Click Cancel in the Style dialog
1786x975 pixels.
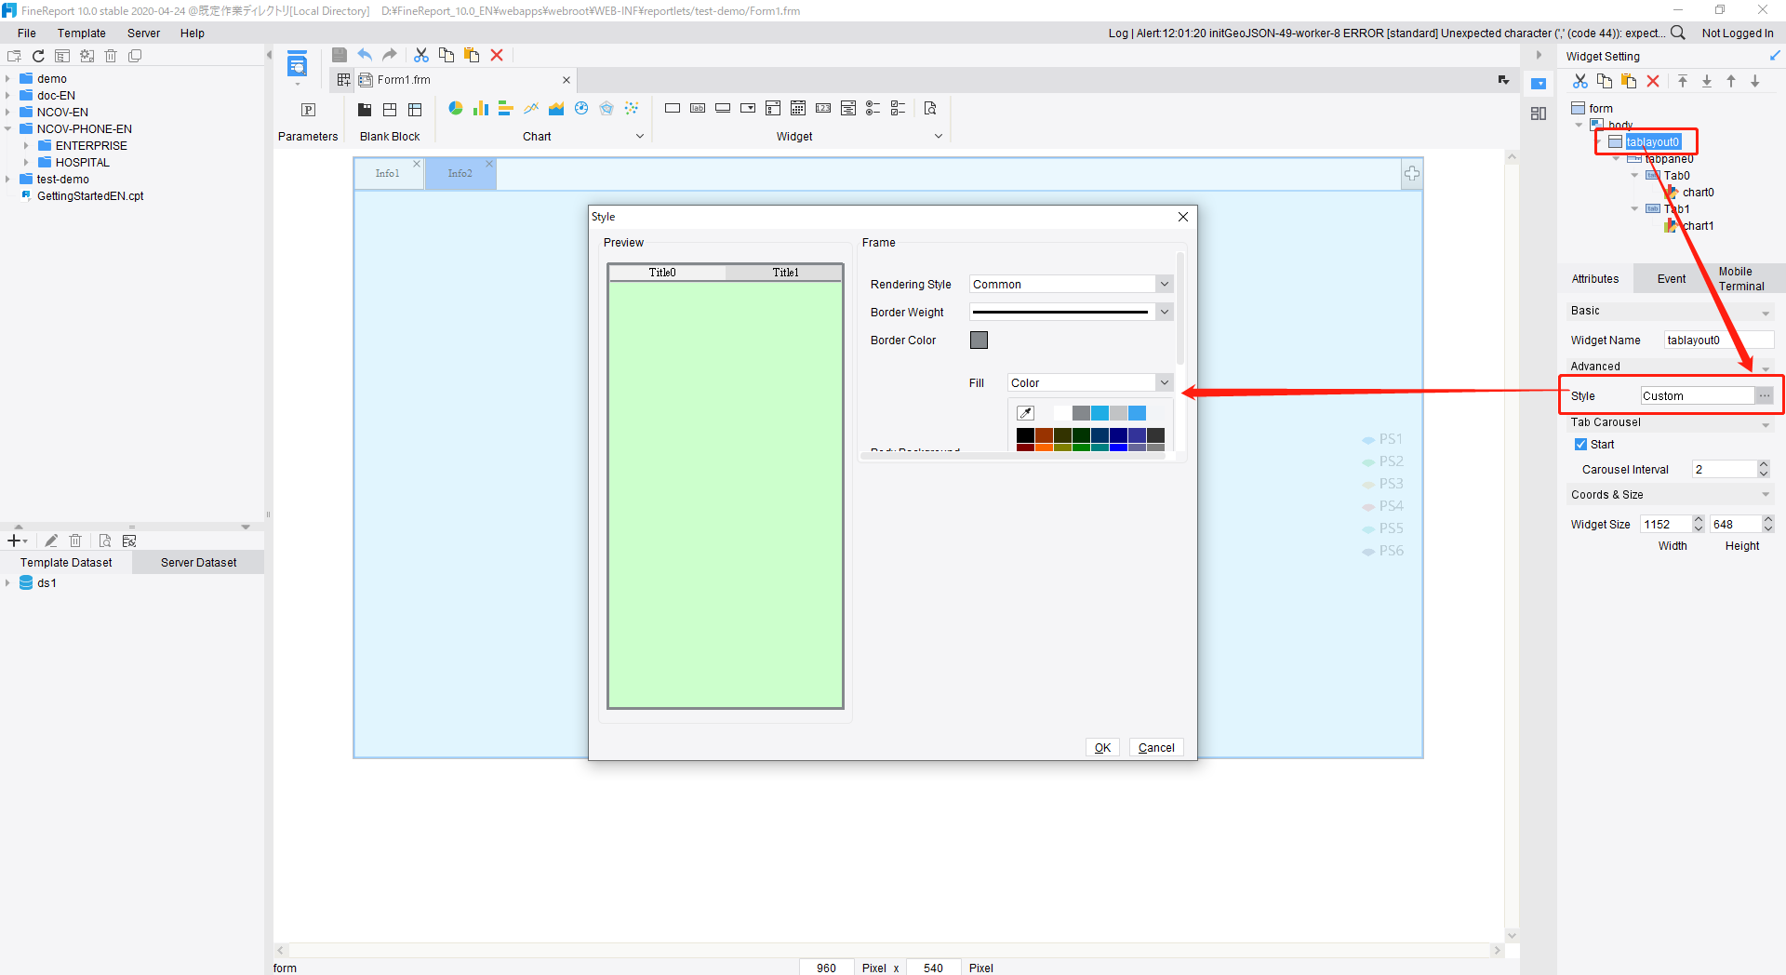click(x=1155, y=747)
